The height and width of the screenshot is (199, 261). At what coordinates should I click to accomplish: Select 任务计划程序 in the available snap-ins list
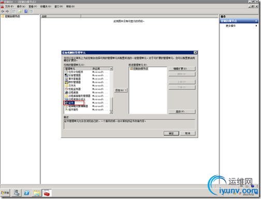coord(74,72)
